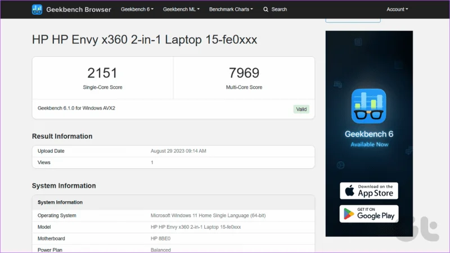Image resolution: width=450 pixels, height=253 pixels.
Task: Click the Operating System row label
Action: pos(57,215)
